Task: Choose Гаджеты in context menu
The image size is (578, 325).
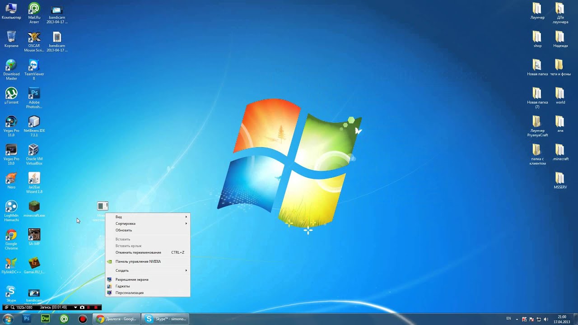Action: [148, 286]
